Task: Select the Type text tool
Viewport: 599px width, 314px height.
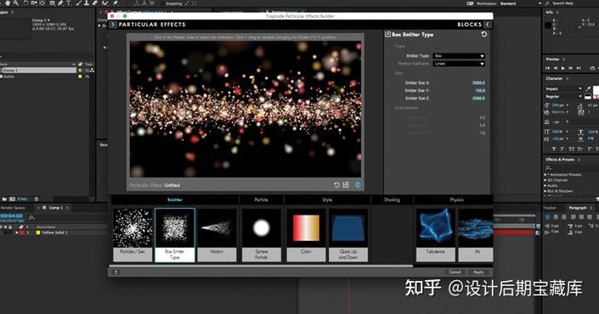Action: pos(69,3)
